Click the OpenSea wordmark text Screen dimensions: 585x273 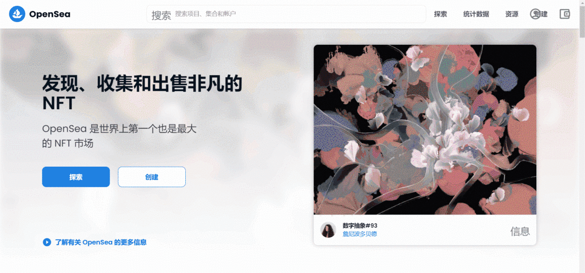[x=50, y=14]
